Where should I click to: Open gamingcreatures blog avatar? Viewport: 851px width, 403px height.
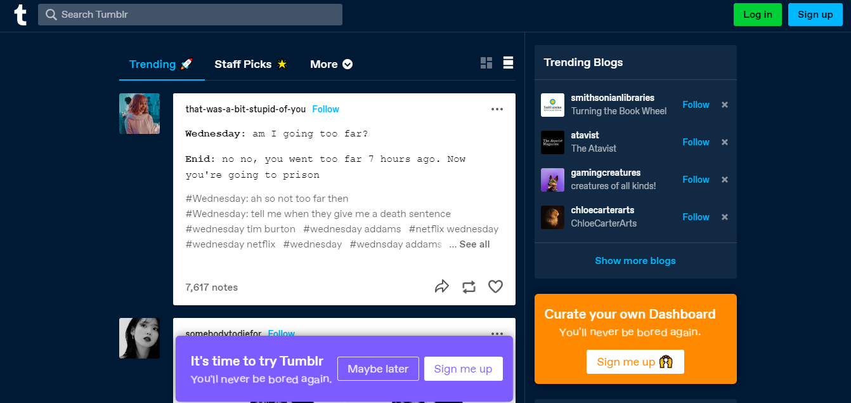coord(552,180)
